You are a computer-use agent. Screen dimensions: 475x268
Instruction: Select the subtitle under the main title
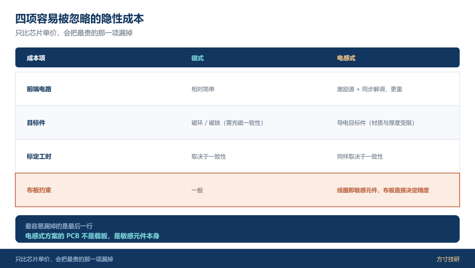74,33
